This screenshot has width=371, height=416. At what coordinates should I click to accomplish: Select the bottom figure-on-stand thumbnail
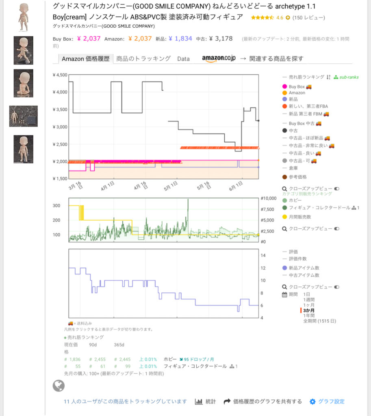point(23,149)
